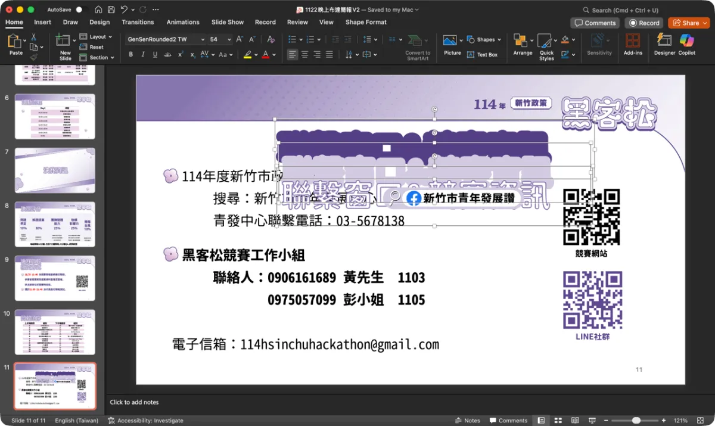Toggle Italic formatting
This screenshot has height=426, width=715.
(143, 54)
